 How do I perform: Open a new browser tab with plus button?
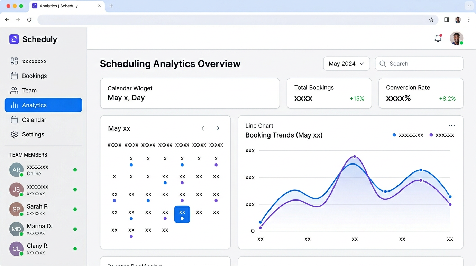click(x=111, y=6)
